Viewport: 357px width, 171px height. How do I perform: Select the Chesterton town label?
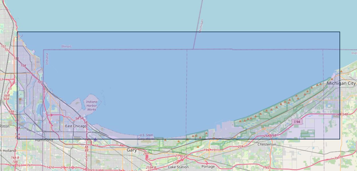(x=267, y=144)
